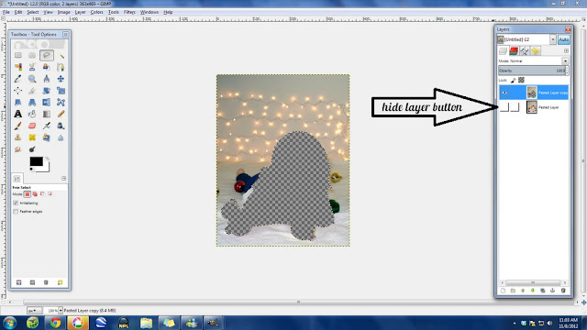The image size is (587, 330).
Task: Open the Colors menu
Action: [x=96, y=12]
